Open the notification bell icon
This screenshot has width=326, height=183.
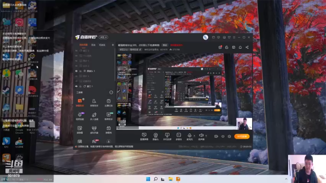[240, 47]
